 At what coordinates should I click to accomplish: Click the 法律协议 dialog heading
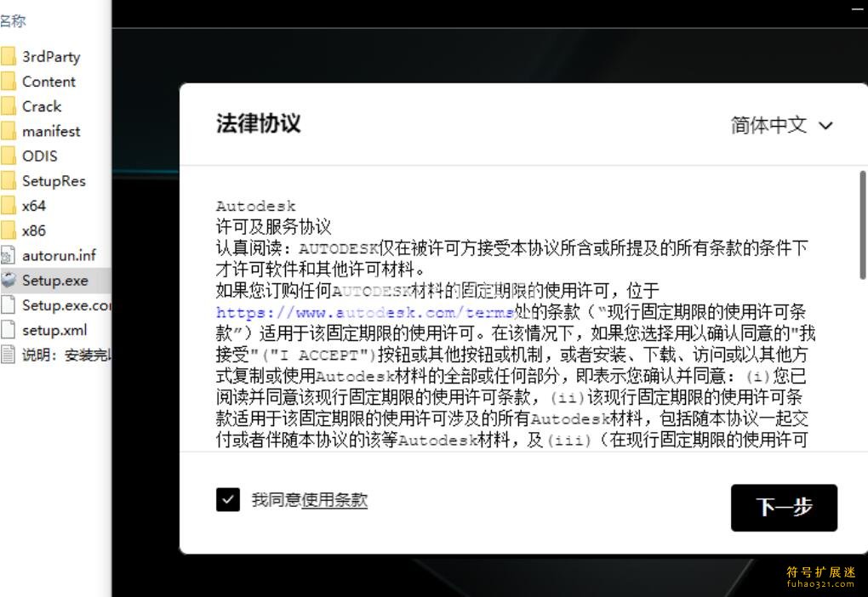coord(259,123)
